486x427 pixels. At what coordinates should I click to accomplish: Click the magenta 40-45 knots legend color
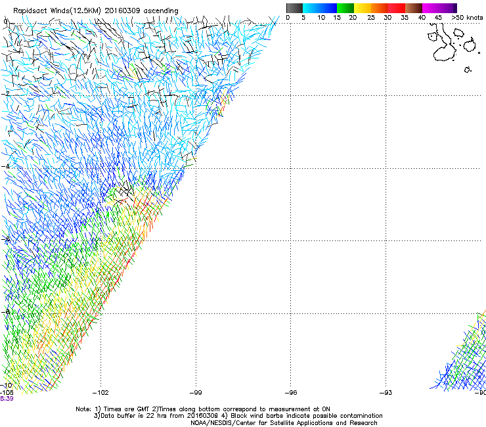click(431, 8)
